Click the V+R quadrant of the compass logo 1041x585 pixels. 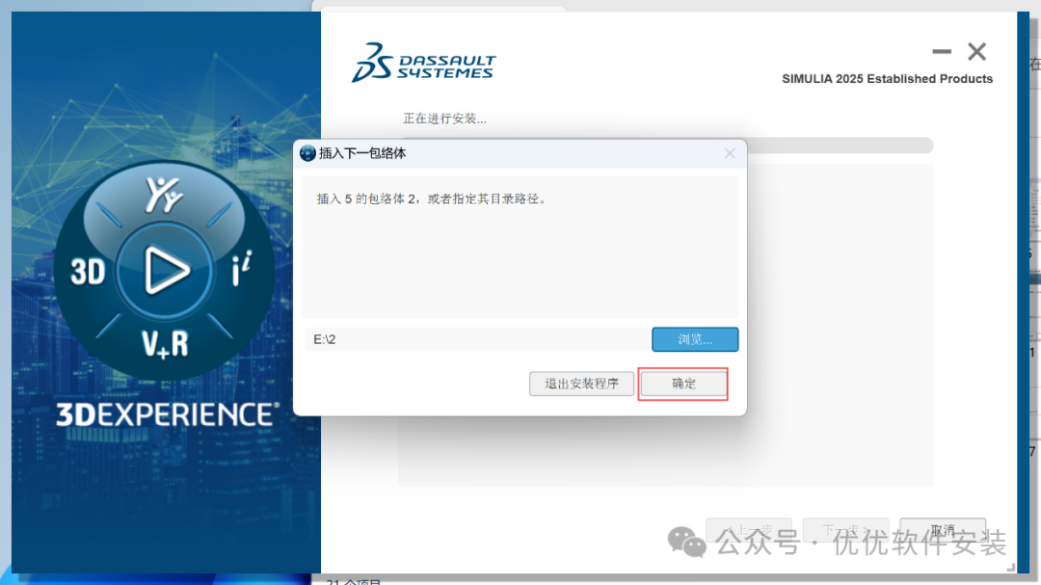pyautogui.click(x=164, y=345)
